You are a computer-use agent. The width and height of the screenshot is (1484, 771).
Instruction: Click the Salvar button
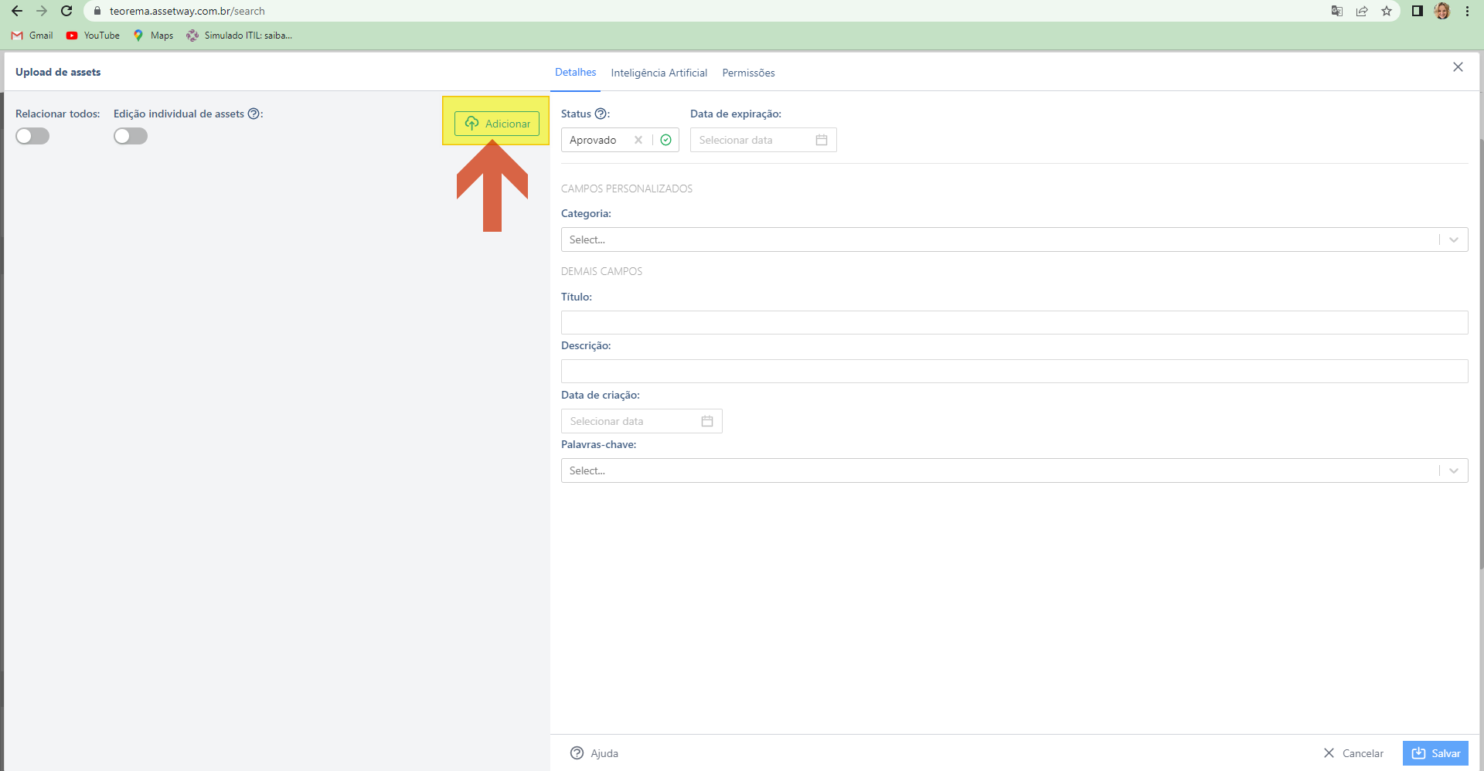pyautogui.click(x=1435, y=753)
